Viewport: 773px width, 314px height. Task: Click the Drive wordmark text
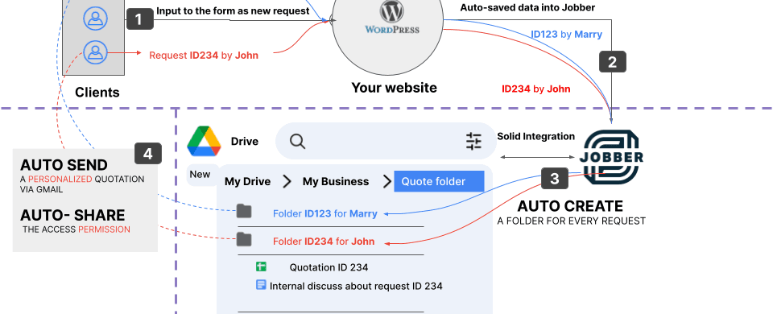pos(245,142)
